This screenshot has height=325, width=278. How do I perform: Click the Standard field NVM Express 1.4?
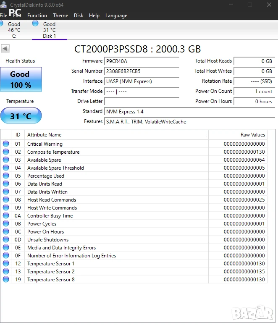coord(190,112)
